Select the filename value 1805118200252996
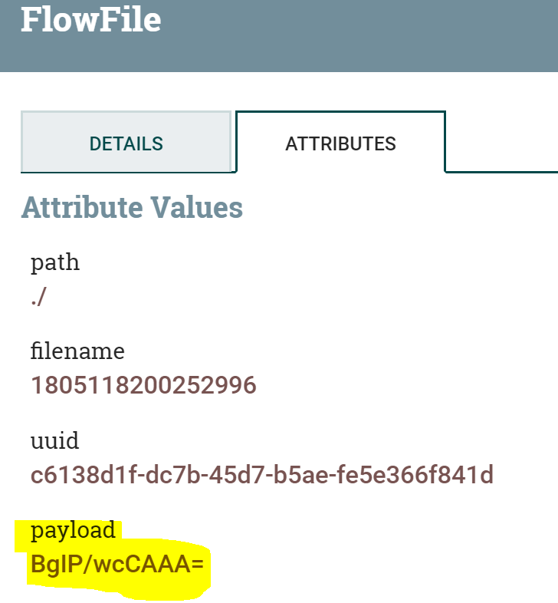Screen dimensions: 558x603 click(x=143, y=385)
